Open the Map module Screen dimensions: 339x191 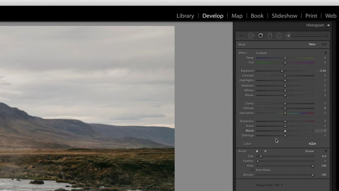click(237, 16)
